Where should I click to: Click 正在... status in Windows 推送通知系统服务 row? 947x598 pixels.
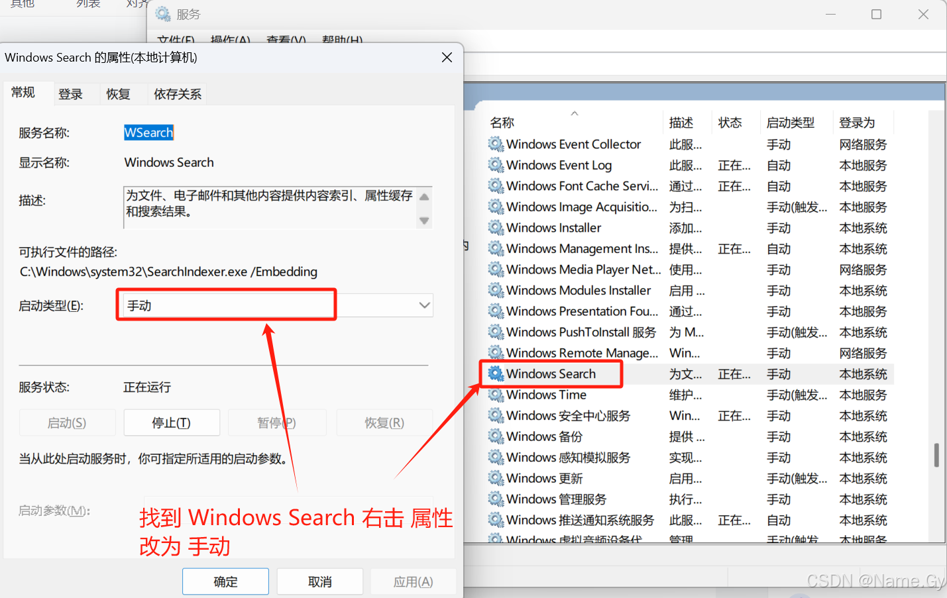734,520
